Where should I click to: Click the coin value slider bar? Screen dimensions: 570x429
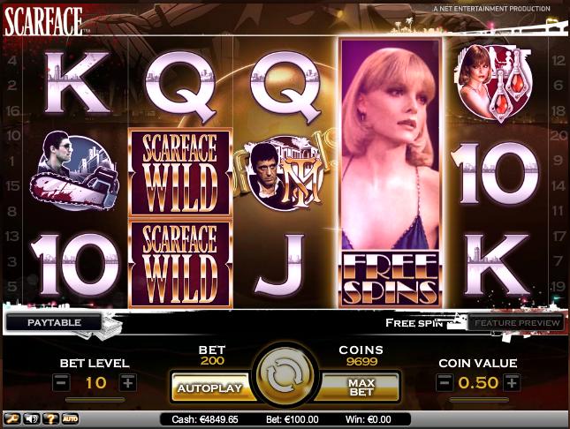pyautogui.click(x=479, y=400)
